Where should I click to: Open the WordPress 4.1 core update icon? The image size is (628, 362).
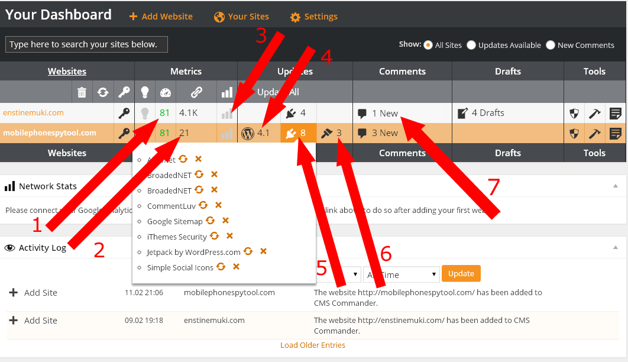pyautogui.click(x=248, y=133)
